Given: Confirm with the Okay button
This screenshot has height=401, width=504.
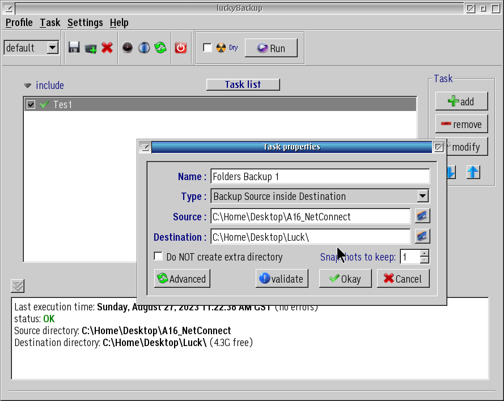Looking at the screenshot, I should point(345,278).
